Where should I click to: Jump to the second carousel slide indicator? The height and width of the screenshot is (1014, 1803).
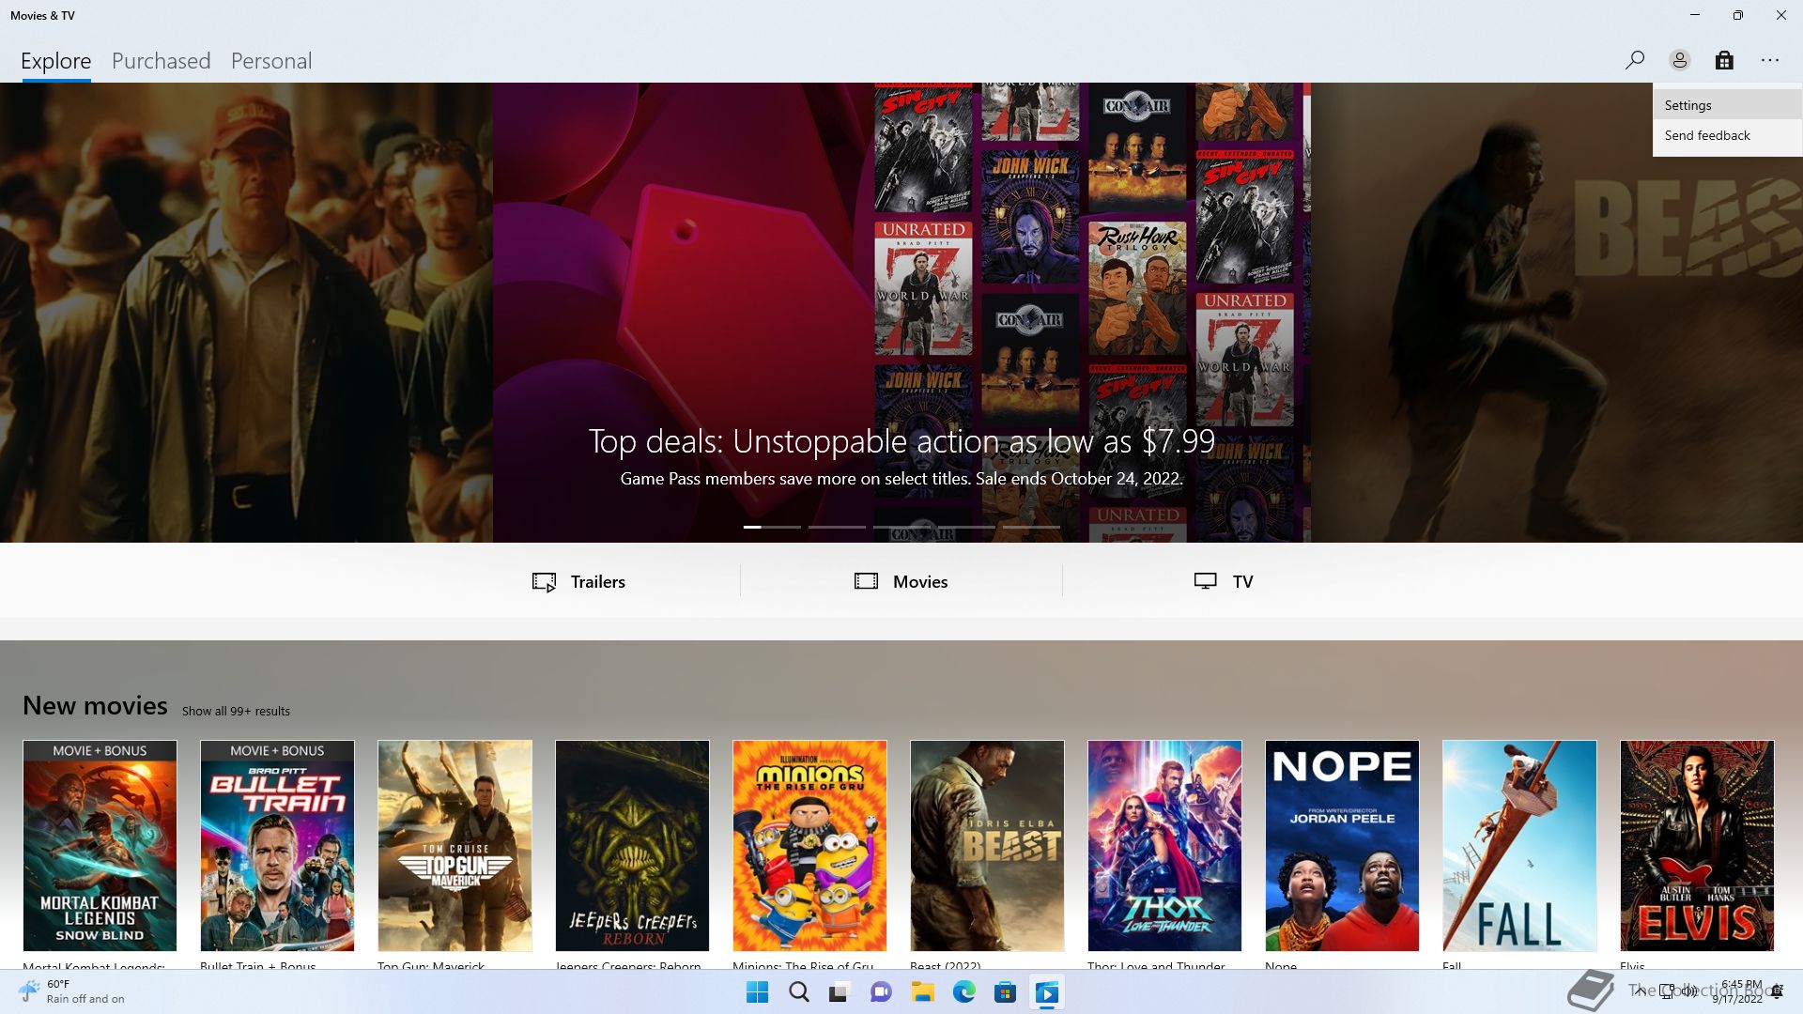click(837, 527)
